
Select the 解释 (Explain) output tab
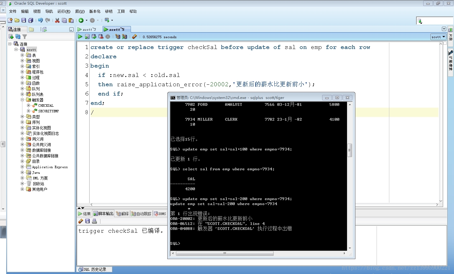pos(122,214)
